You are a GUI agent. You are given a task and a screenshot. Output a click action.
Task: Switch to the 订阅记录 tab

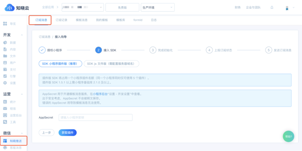[61, 20]
